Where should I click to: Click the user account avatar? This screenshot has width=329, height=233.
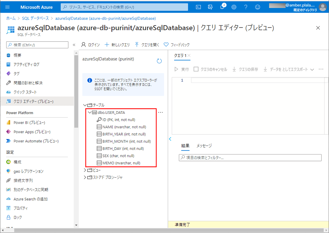coord(323,7)
